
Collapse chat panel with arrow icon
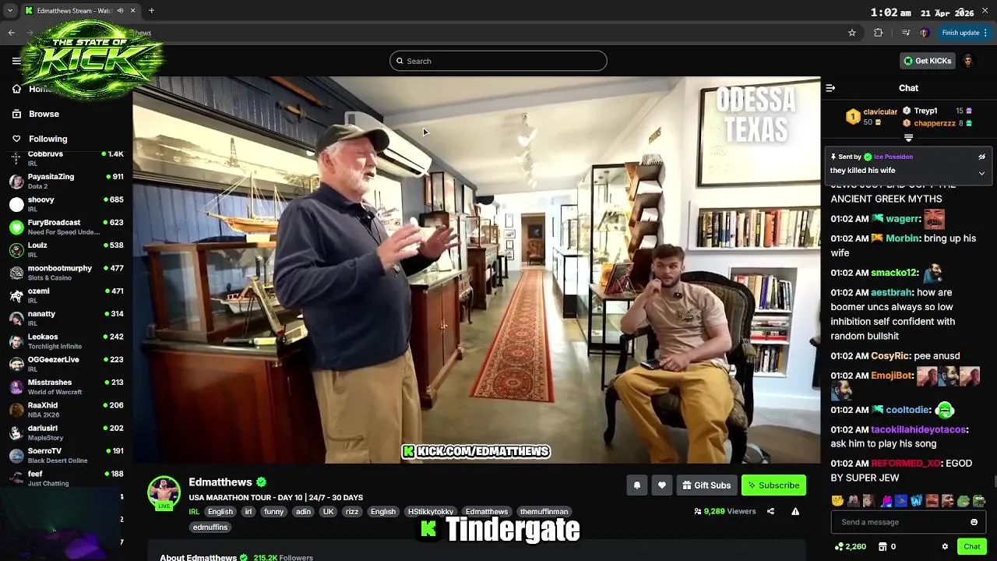[830, 88]
